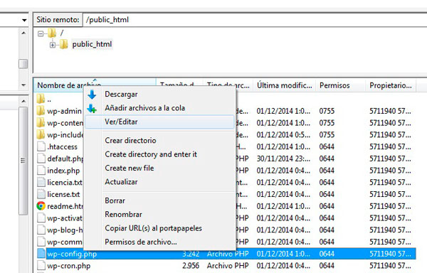Image resolution: width=427 pixels, height=273 pixels.
Task: Click the wp-config.php file name
Action: (72, 254)
